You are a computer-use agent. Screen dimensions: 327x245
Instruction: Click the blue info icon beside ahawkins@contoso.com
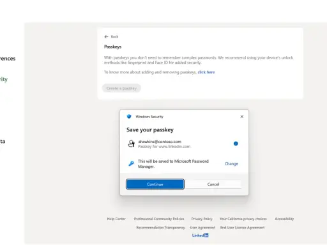236,144
